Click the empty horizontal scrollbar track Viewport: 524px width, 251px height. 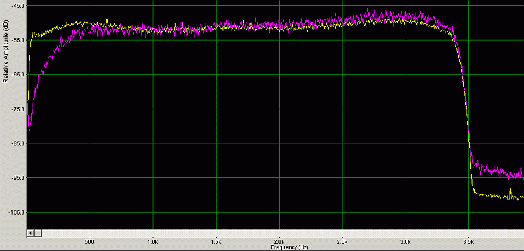tap(283, 233)
